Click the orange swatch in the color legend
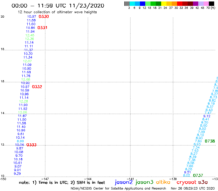The height and width of the screenshot is (191, 218). [174, 4]
